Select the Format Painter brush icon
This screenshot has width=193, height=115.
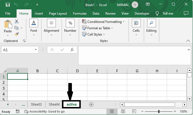17,34
